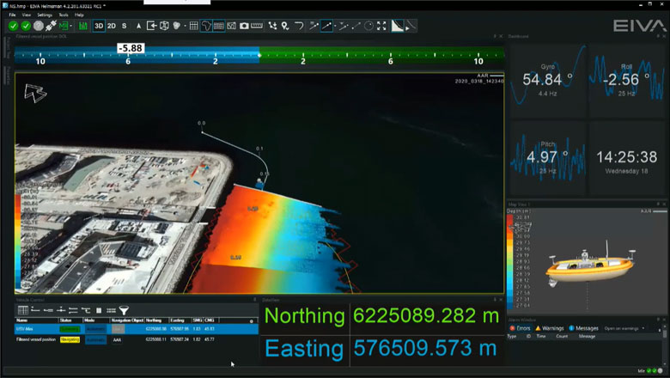The width and height of the screenshot is (670, 378).
Task: Open the Help menu
Action: 79,15
